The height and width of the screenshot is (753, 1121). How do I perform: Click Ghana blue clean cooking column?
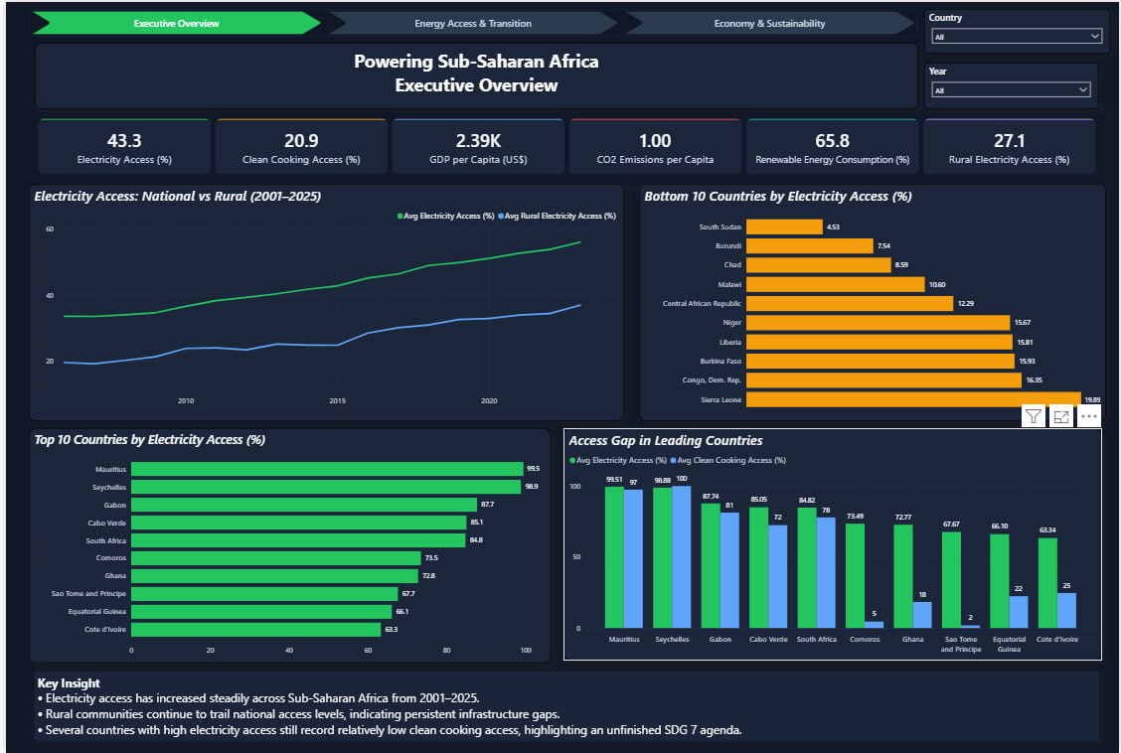click(x=922, y=615)
